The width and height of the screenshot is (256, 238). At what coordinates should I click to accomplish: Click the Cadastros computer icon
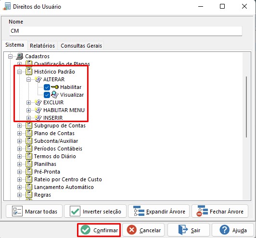point(20,56)
